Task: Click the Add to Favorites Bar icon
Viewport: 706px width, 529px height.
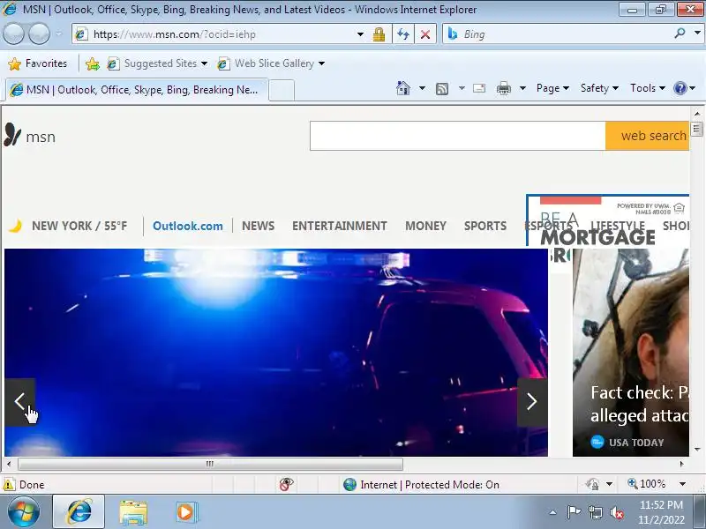Action: (93, 63)
